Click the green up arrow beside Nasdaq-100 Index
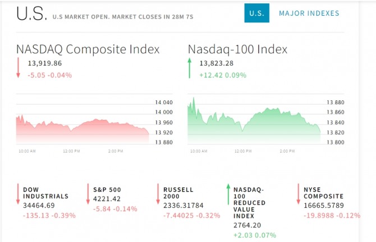Viewport: 376px width, 242px height. click(190, 69)
